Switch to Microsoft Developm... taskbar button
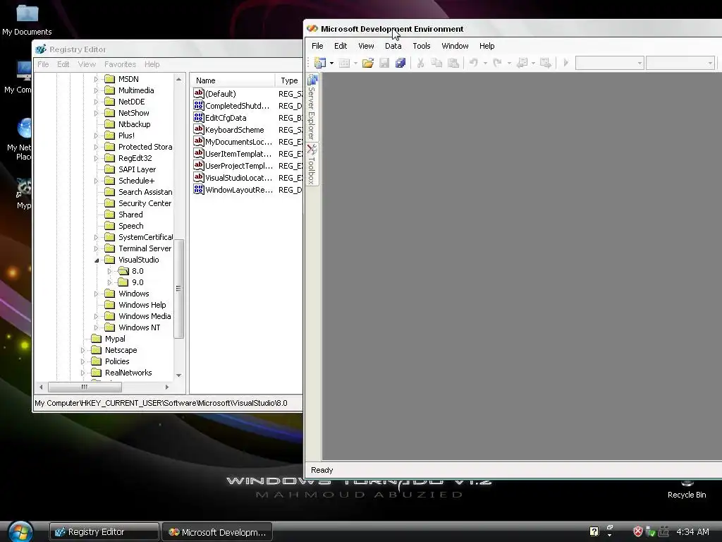This screenshot has height=542, width=722. pyautogui.click(x=217, y=532)
